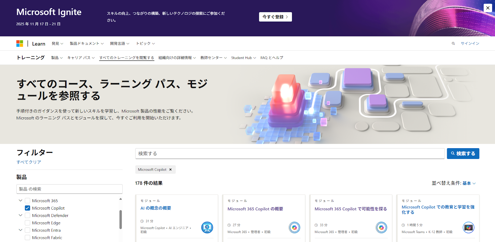Viewport: 495px width, 242px height.
Task: Click すべてクリア to clear filters
Action: tap(29, 162)
